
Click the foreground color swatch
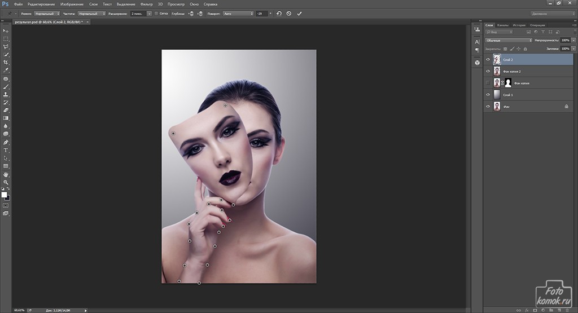click(x=5, y=195)
